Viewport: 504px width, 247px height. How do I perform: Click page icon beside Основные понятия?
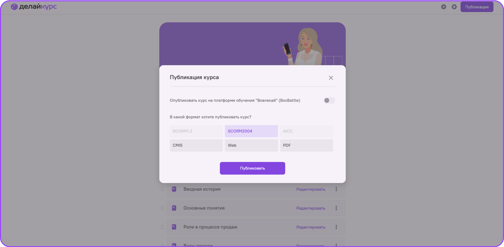point(174,208)
